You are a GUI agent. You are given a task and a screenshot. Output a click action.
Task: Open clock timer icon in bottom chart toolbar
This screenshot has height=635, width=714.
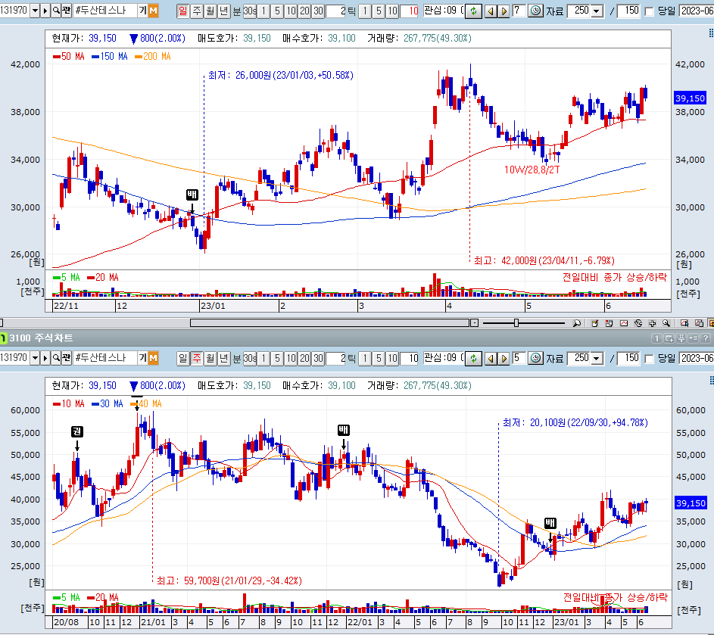[x=536, y=358]
